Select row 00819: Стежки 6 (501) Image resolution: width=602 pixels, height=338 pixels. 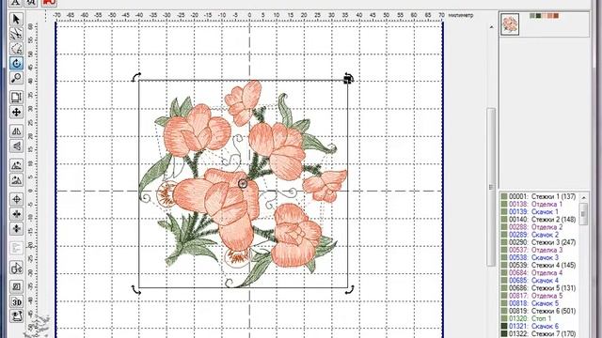(x=539, y=311)
